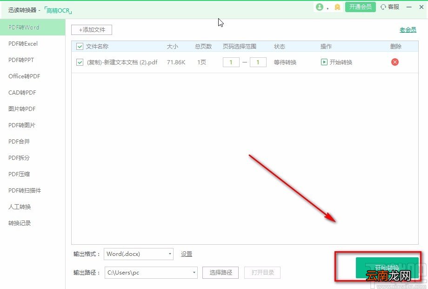Click the green play icon in 操作 column
The image size is (428, 289).
[324, 62]
